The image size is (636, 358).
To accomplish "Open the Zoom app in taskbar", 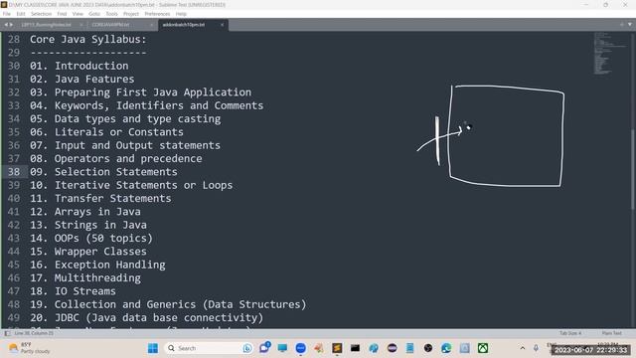I will point(300,348).
